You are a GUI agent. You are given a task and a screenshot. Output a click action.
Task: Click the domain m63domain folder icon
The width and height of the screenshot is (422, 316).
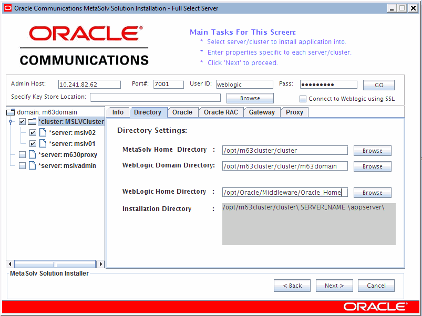[x=11, y=112]
